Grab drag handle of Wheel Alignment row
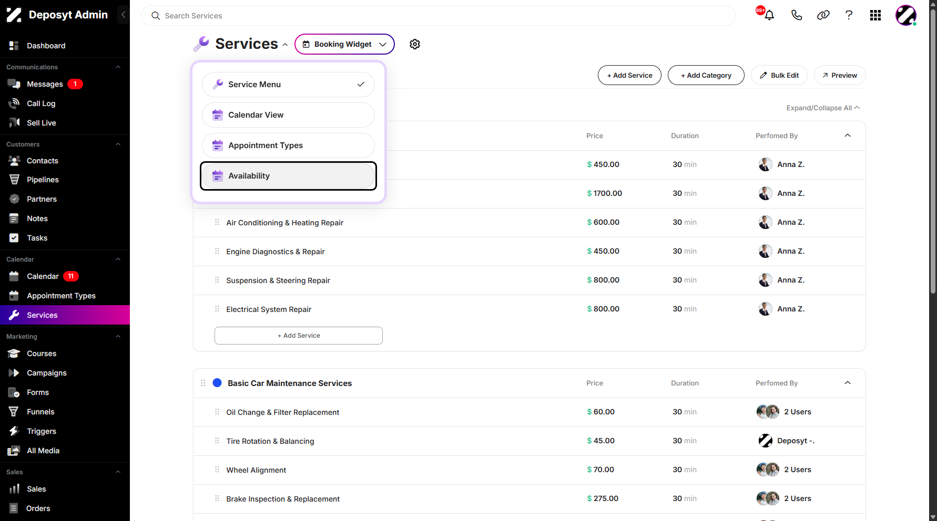937x521 pixels. tap(217, 470)
